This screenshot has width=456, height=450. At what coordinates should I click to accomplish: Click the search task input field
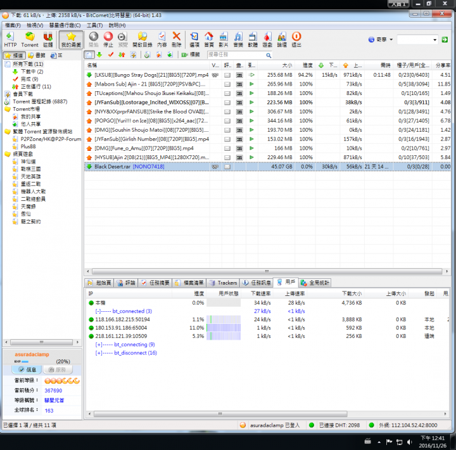[236, 55]
